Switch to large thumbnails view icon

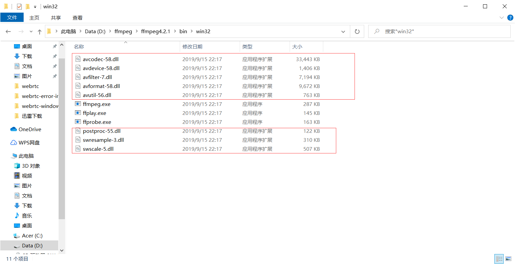pyautogui.click(x=508, y=259)
